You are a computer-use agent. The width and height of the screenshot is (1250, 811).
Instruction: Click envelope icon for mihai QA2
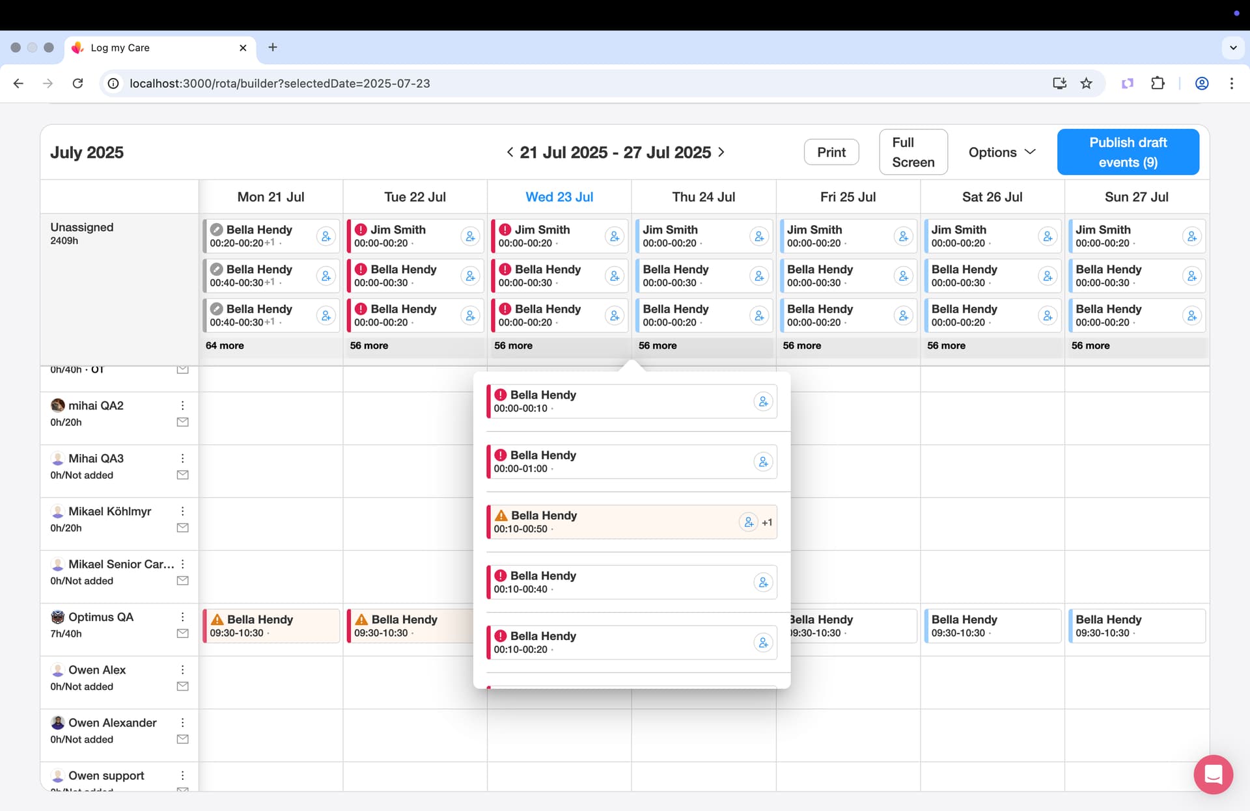coord(183,422)
